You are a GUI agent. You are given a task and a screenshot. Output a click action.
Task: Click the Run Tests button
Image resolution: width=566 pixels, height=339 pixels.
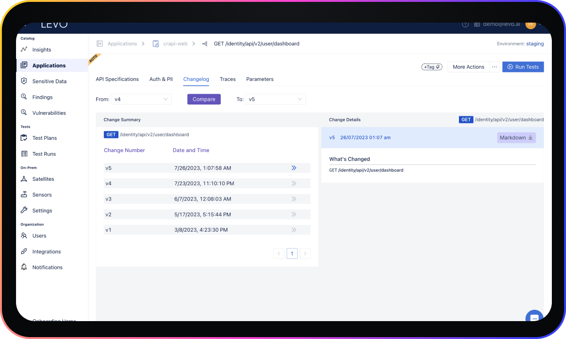point(523,67)
